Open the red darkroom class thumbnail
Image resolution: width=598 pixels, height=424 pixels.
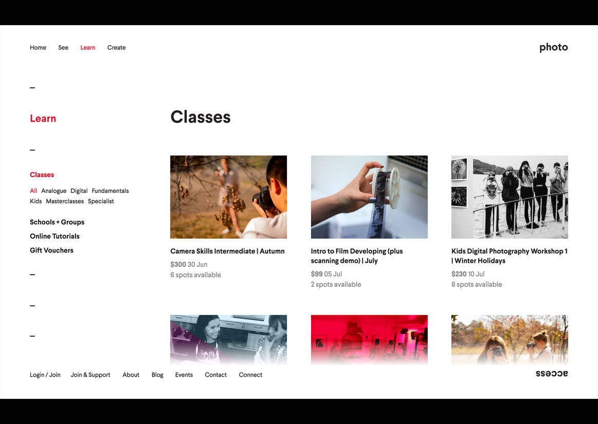click(x=369, y=339)
